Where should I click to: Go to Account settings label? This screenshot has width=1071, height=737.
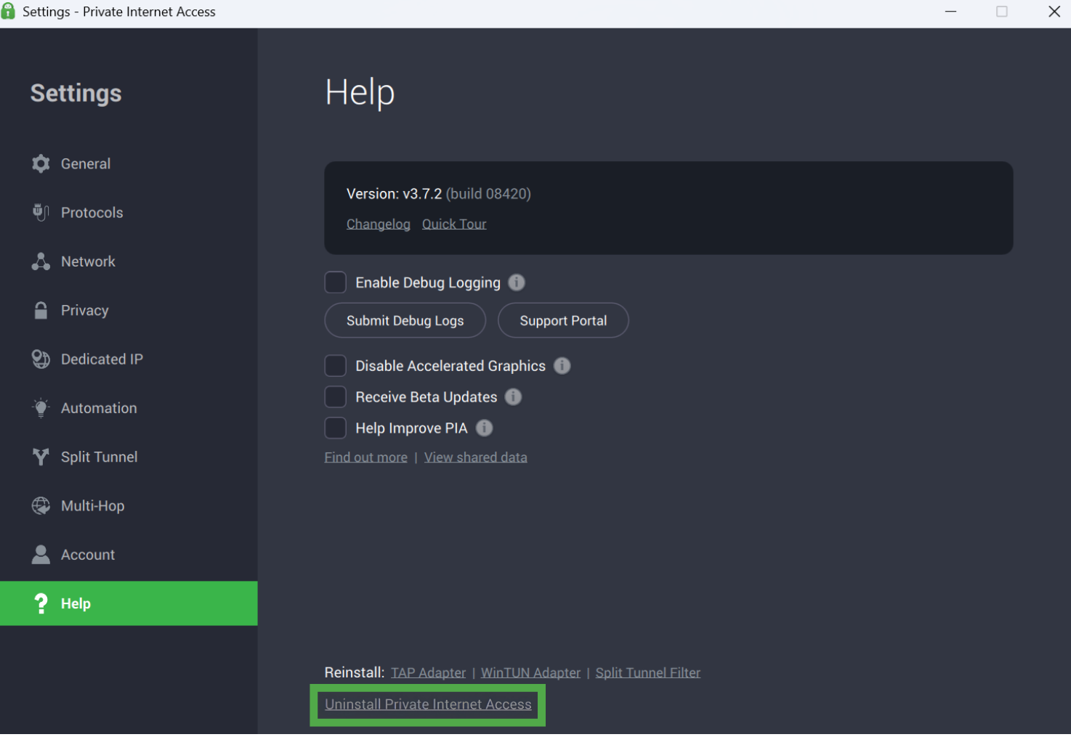(88, 555)
